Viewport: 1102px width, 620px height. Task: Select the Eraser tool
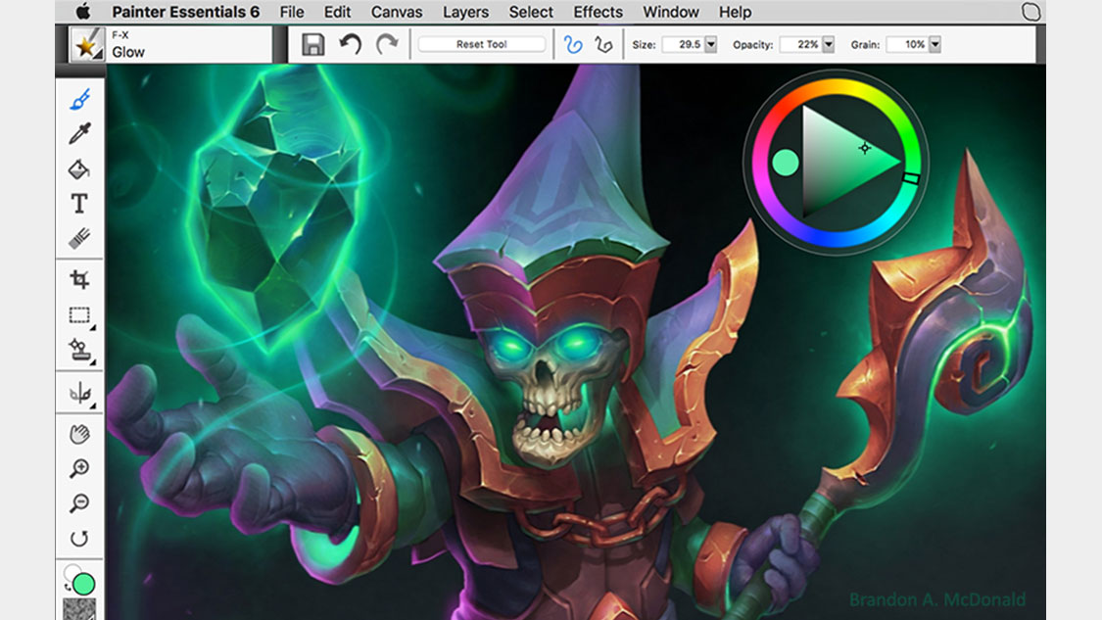[79, 238]
